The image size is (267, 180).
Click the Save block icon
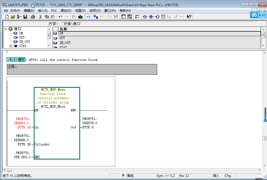click(x=25, y=17)
